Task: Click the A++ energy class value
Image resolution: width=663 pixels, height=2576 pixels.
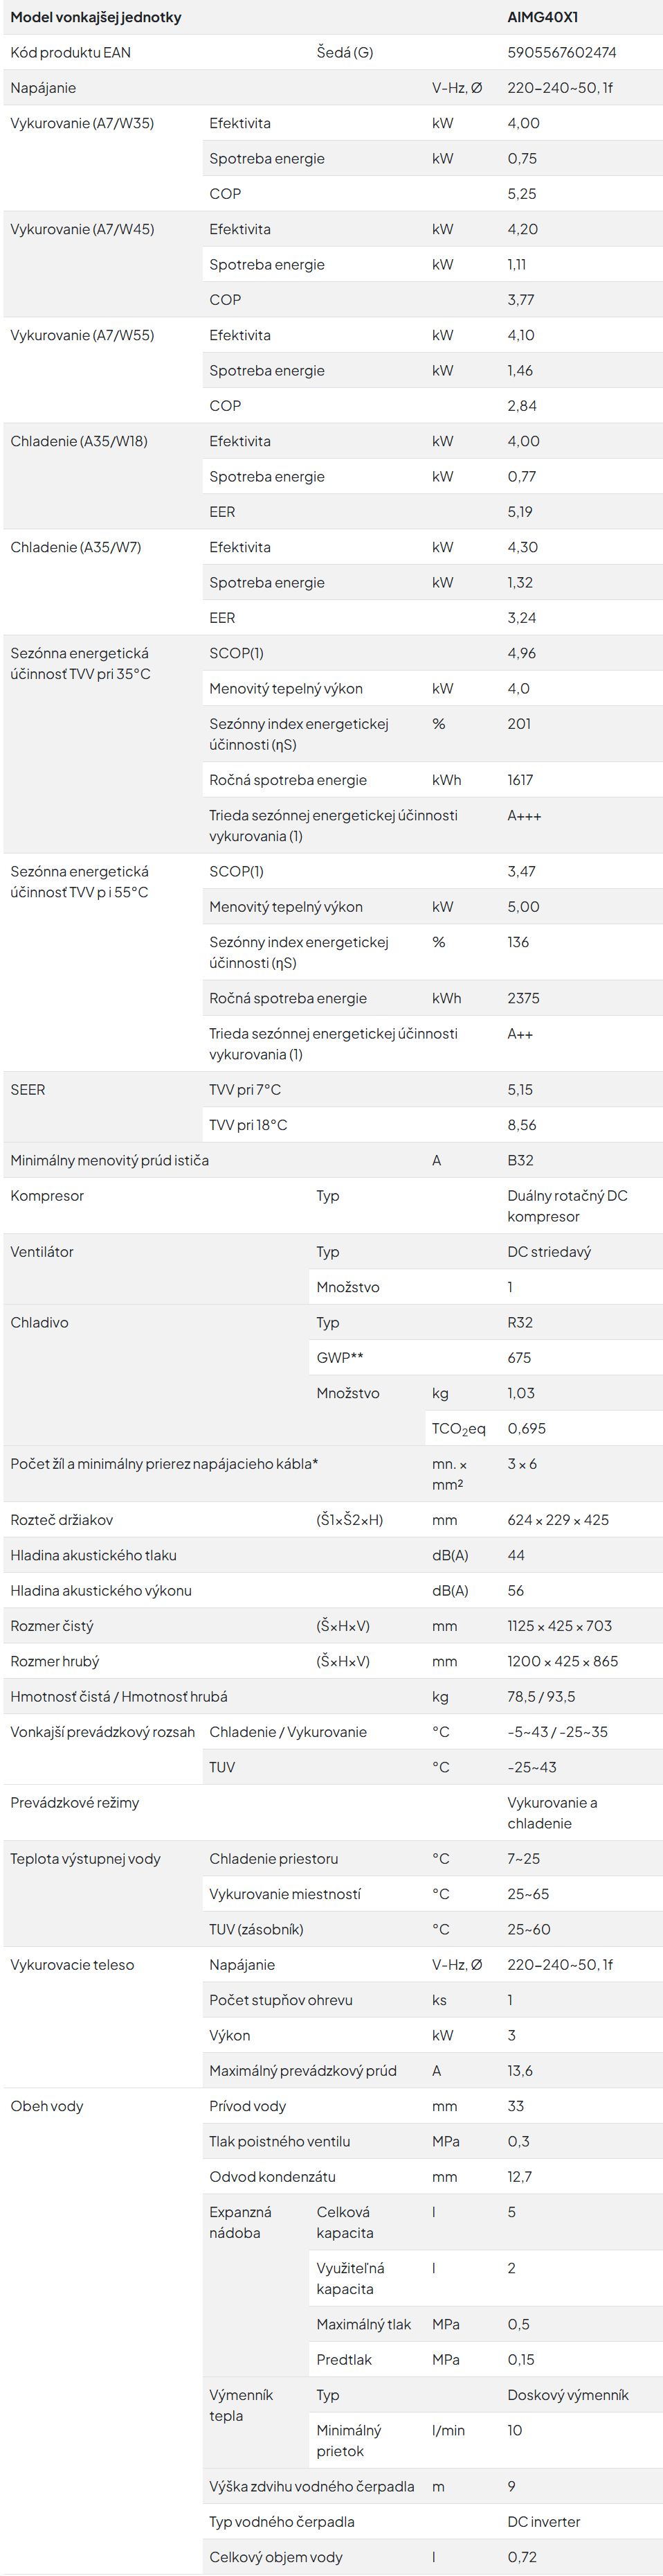Action: 520,1034
